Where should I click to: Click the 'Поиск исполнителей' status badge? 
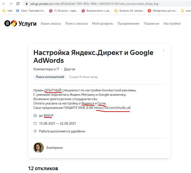[x=50, y=77]
